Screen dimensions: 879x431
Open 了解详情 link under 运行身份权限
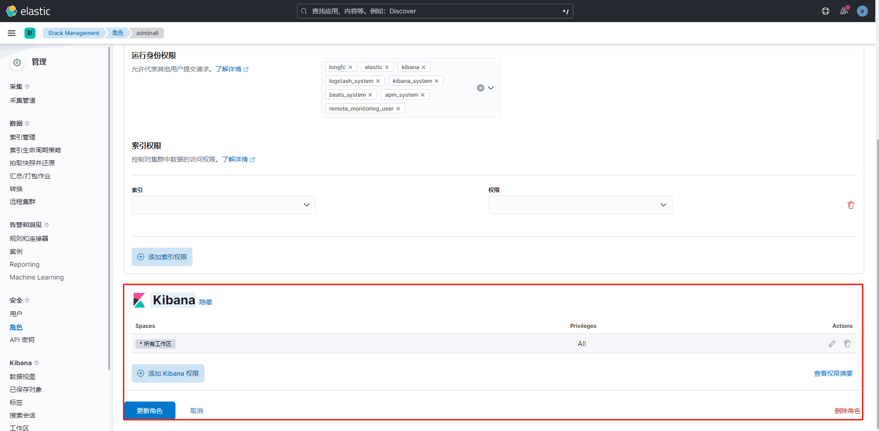[x=232, y=69]
